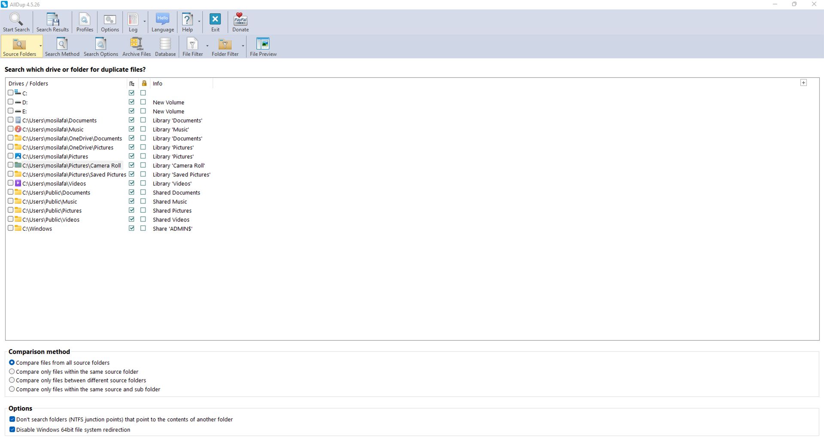Click the C: drive icon

(x=18, y=92)
